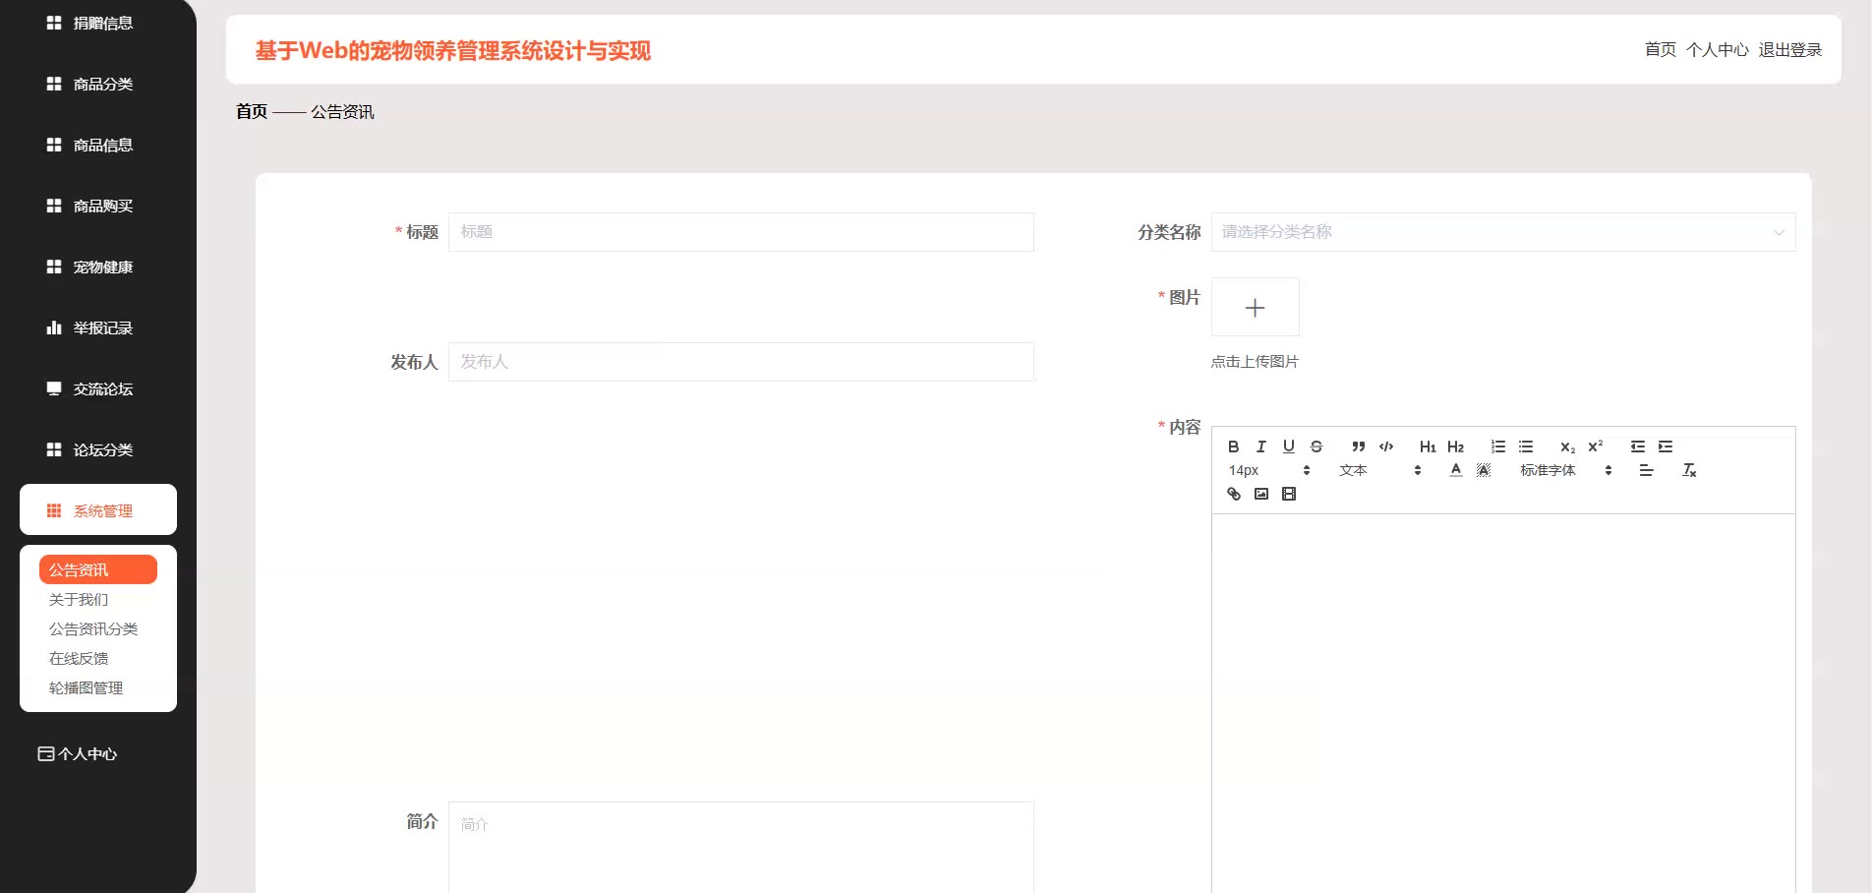
Task: Open 交流论坛 in the sidebar
Action: pos(98,388)
